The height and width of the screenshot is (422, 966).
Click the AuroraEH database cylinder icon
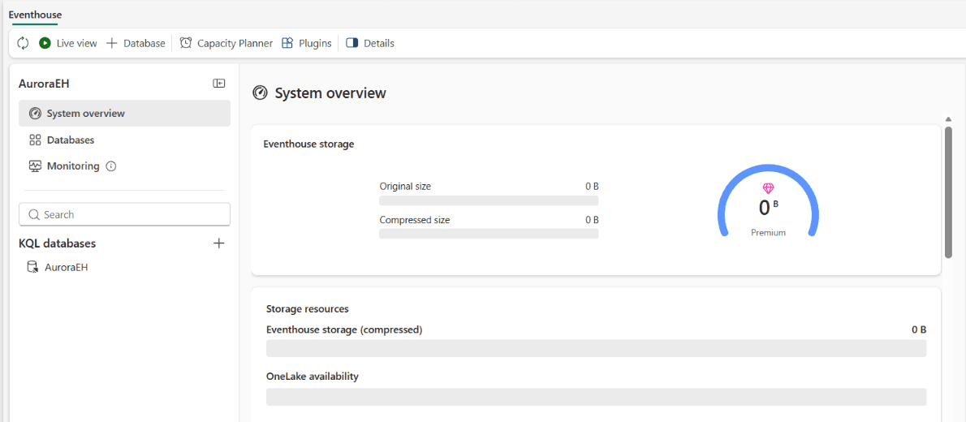point(32,267)
